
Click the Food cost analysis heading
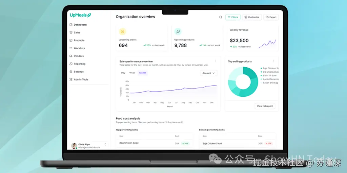(128, 119)
